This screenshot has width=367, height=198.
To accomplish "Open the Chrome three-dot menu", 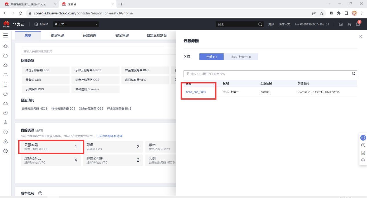I will coord(362,13).
